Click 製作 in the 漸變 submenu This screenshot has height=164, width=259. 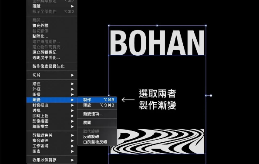coord(97,100)
